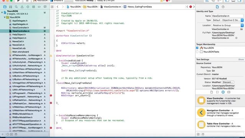The image size is (245, 138).
Task: Click the red error indicator in jump bar
Action: point(191,7)
